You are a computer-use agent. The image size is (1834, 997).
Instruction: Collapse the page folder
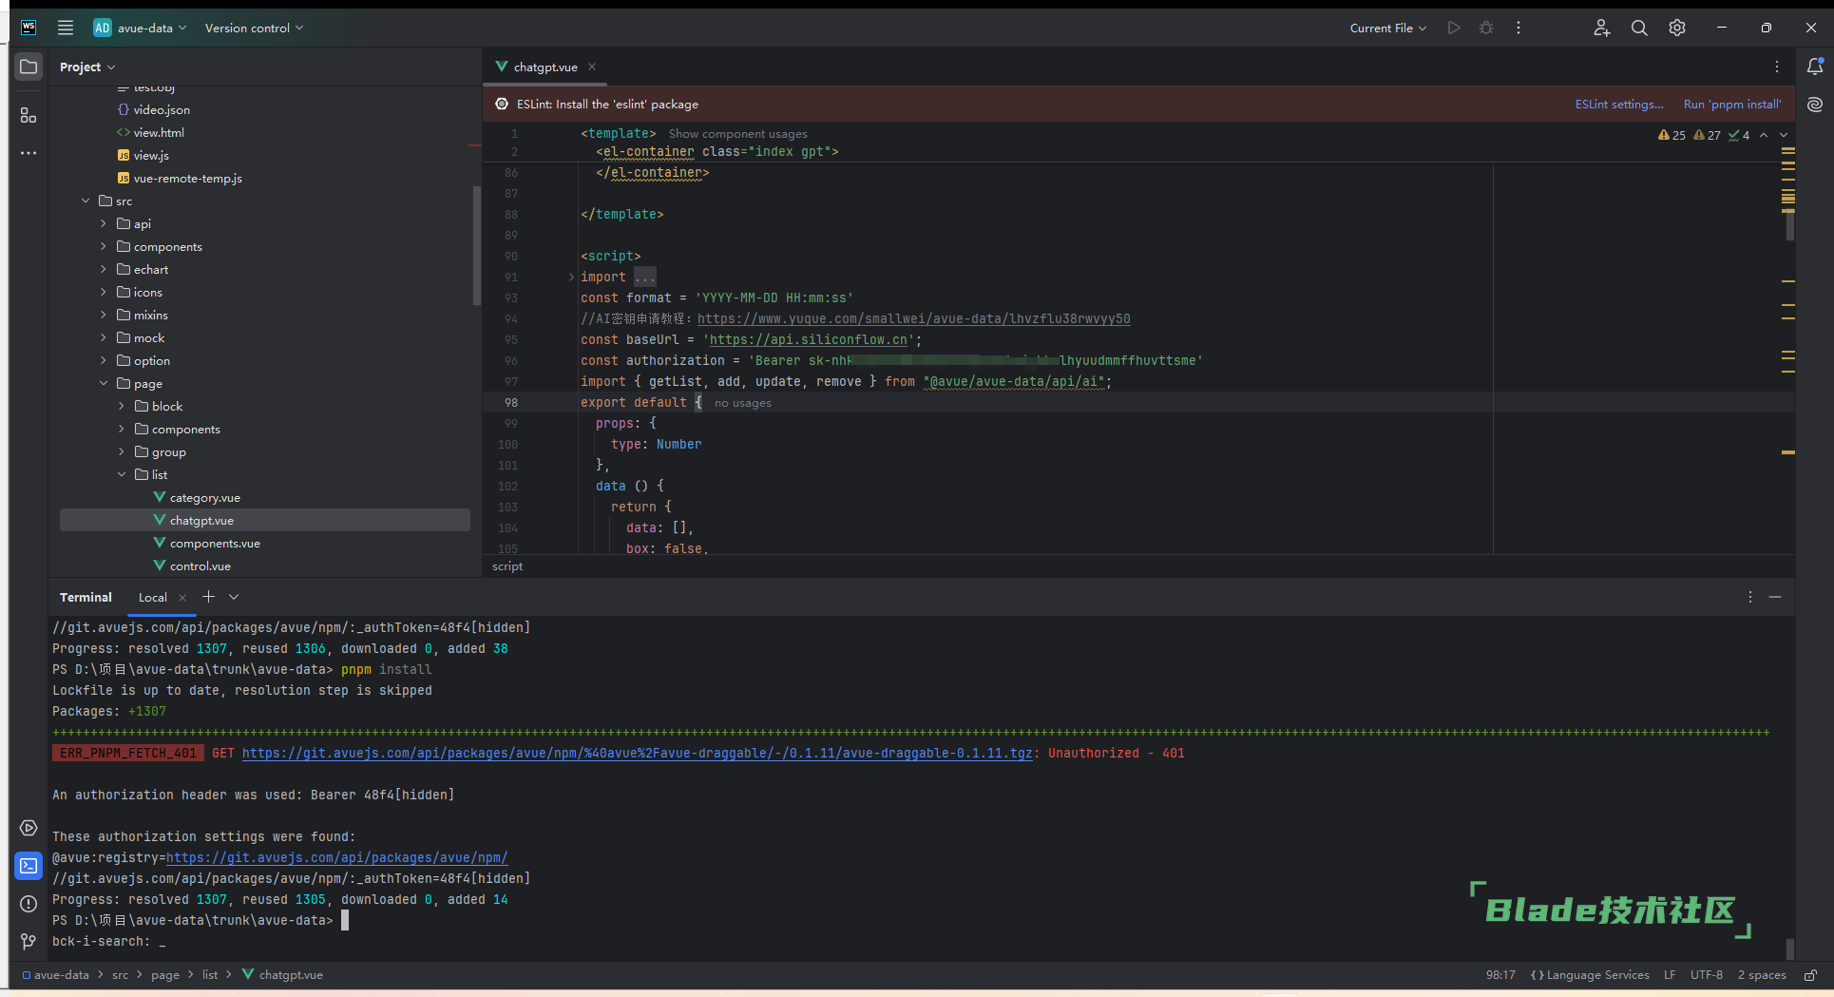point(104,383)
